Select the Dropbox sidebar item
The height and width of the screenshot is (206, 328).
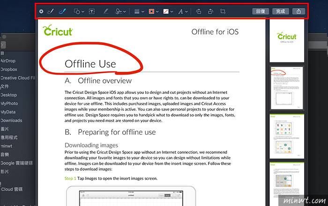click(9, 69)
